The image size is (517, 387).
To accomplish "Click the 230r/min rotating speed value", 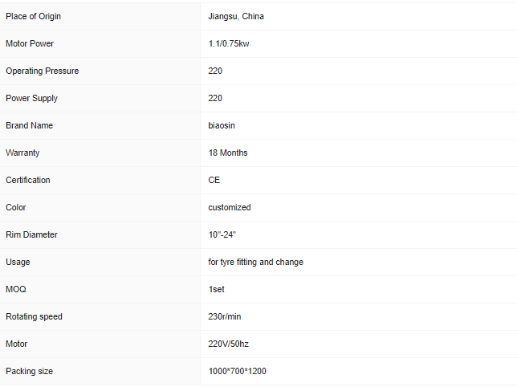I will (225, 316).
